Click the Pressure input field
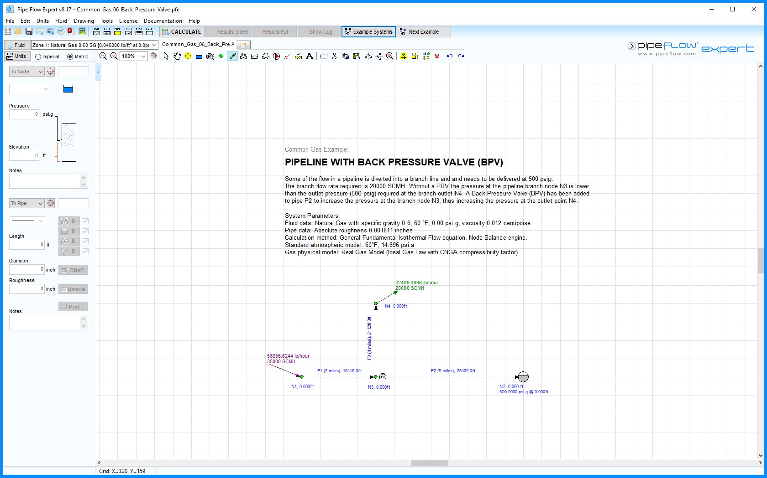Image resolution: width=767 pixels, height=478 pixels. tap(24, 114)
